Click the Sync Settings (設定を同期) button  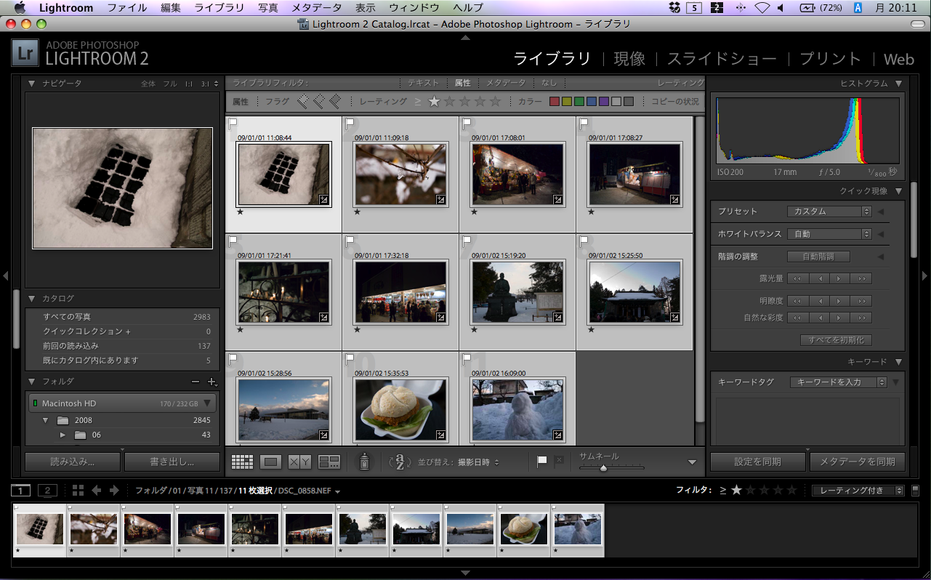point(757,462)
